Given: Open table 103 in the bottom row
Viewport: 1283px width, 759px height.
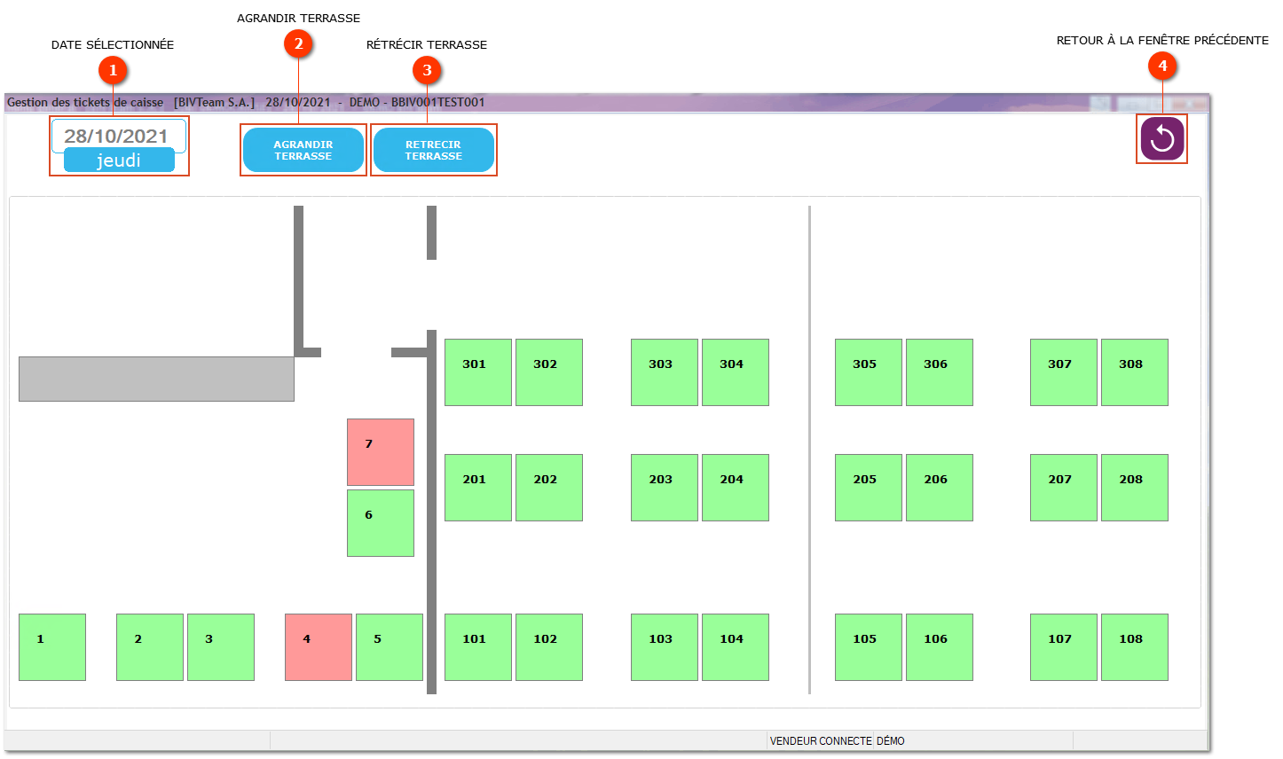Looking at the screenshot, I should coord(664,647).
